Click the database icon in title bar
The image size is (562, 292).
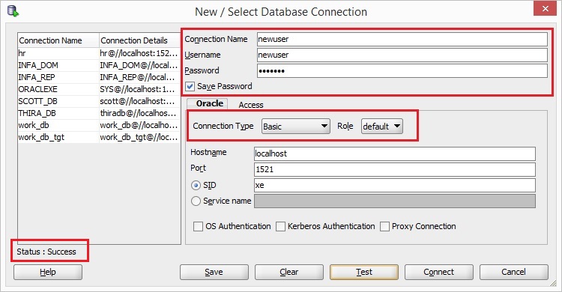13,11
